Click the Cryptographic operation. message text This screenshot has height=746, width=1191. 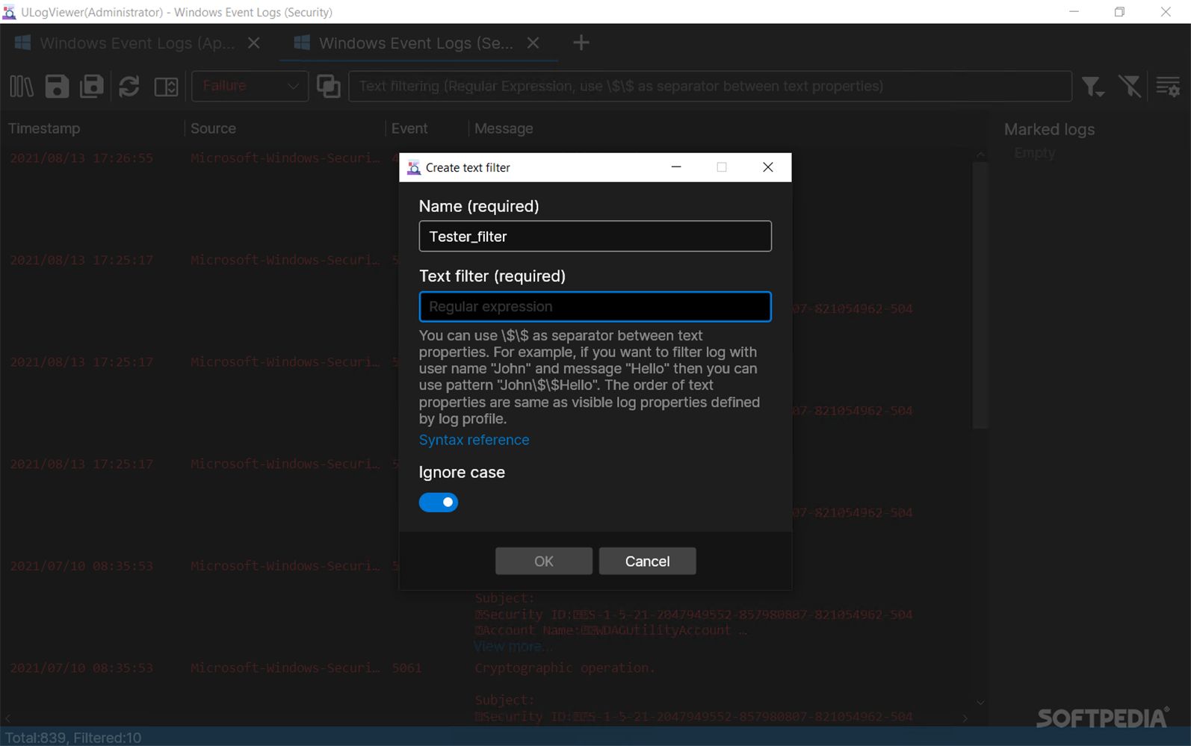point(565,668)
